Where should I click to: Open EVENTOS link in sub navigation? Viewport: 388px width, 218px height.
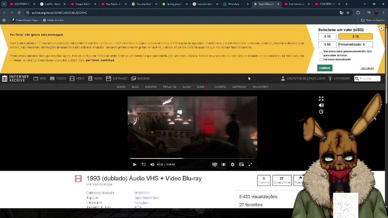point(151,87)
